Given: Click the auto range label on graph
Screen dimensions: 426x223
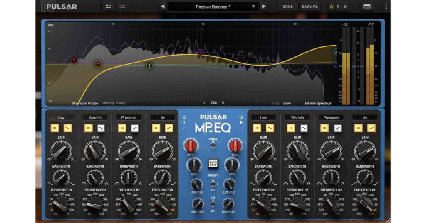Looking at the screenshot, I should [x=50, y=25].
